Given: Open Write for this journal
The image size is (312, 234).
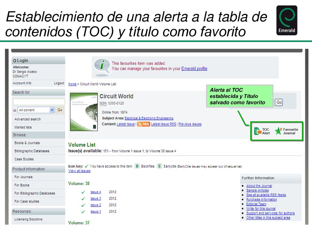Looking at the screenshot, I should pos(261,209).
